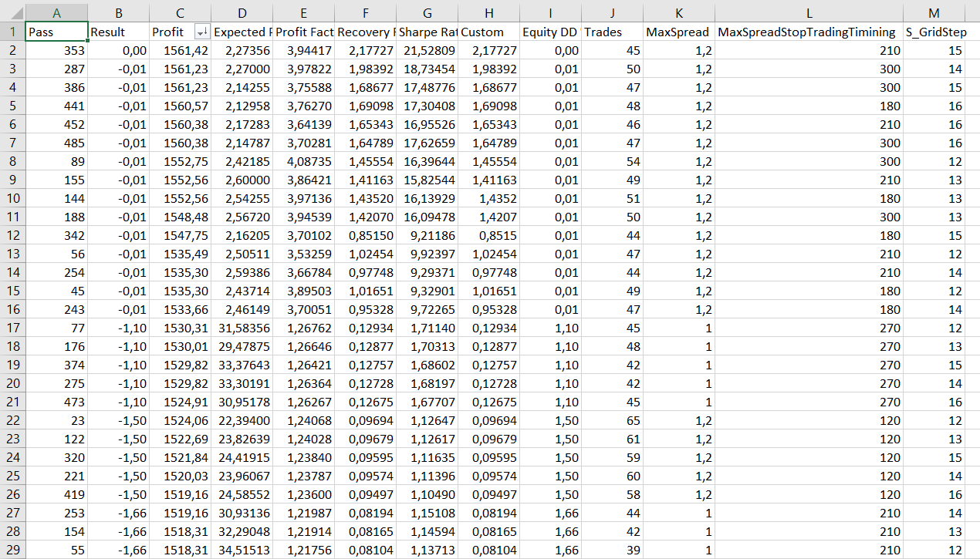Click the 'Custom' header cell

488,32
